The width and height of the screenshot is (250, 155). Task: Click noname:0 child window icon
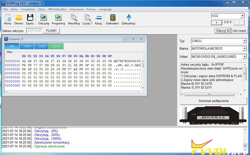(6, 39)
